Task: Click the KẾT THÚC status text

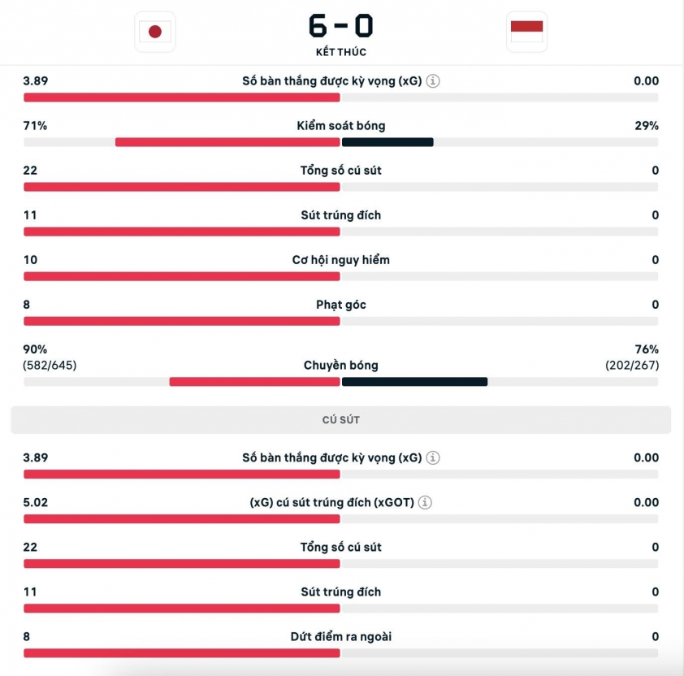Action: (x=340, y=52)
